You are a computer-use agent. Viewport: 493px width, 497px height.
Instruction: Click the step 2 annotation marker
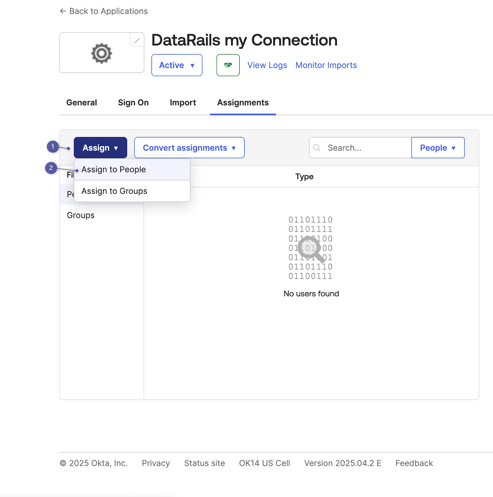[51, 168]
